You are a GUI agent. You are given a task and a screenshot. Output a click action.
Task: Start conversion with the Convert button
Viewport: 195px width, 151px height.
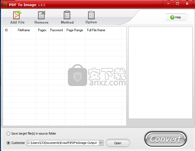click(165, 139)
